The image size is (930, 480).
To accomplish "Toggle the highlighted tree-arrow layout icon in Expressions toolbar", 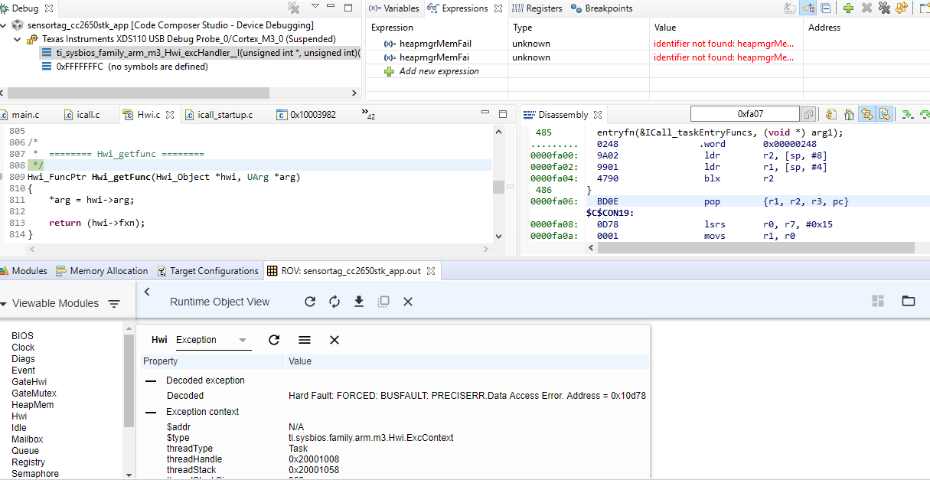I will tap(808, 8).
